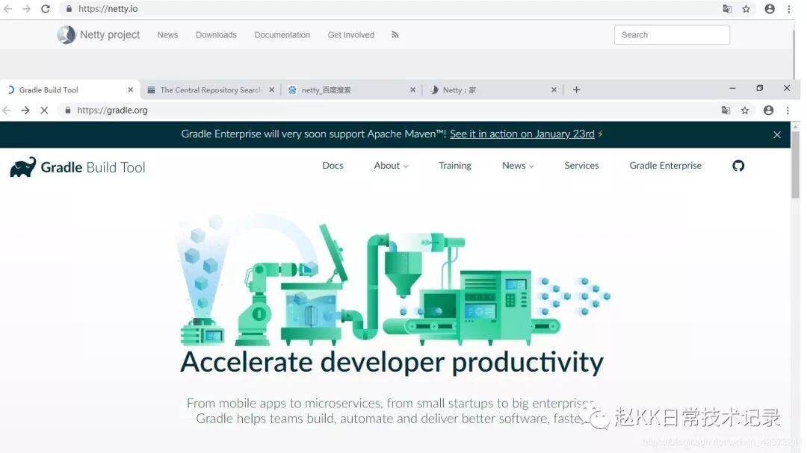Screen dimensions: 807x453
Task: Open a new tab with plus button
Action: pos(576,90)
